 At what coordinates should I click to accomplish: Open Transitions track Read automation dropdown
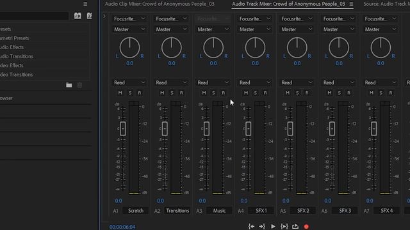click(x=171, y=82)
